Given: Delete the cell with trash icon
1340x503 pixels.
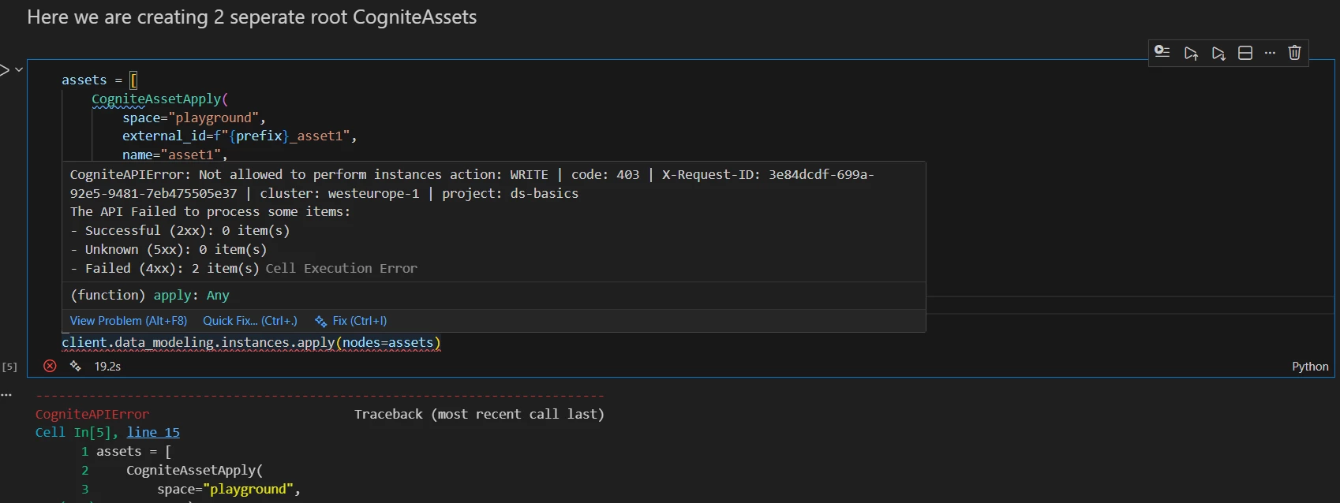Looking at the screenshot, I should [1294, 53].
